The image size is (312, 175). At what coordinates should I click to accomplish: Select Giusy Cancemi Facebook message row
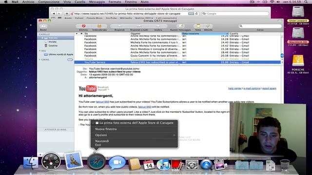click(177, 56)
